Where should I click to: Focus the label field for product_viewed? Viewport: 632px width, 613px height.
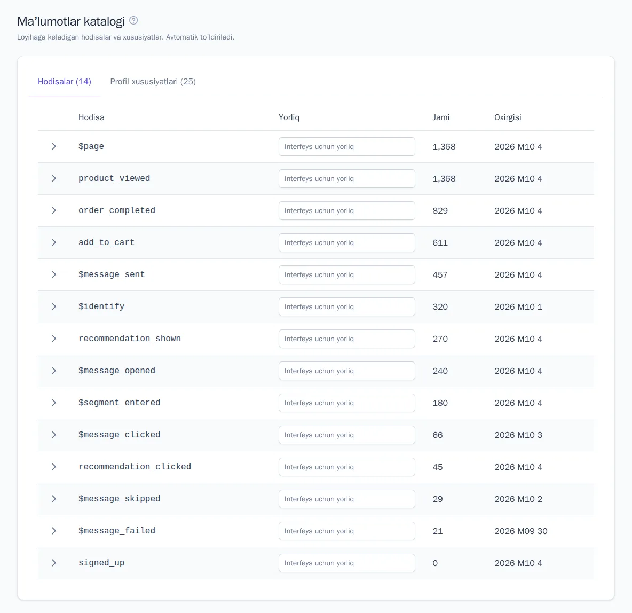point(346,179)
